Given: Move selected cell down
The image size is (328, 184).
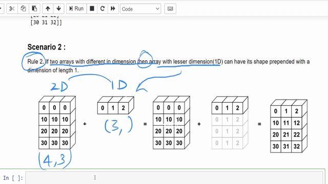Looking at the screenshot, I should [x=59, y=9].
